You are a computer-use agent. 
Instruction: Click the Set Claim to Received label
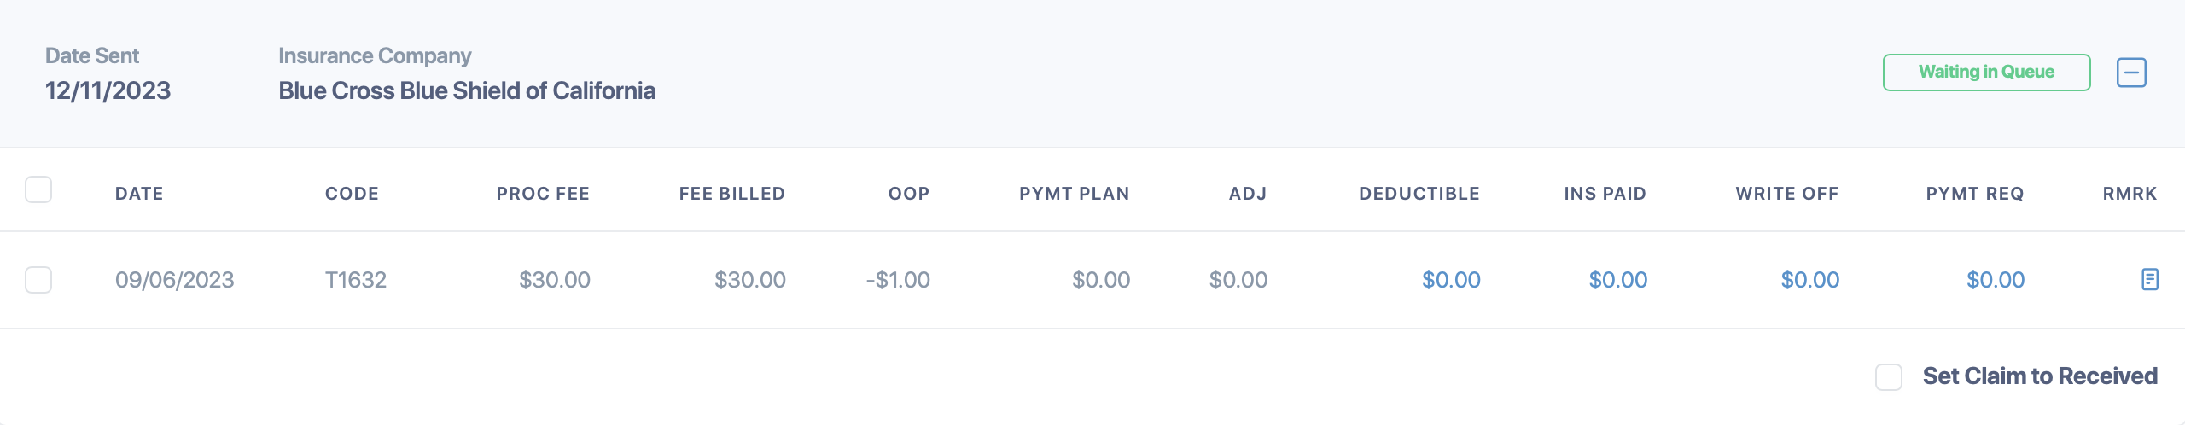[x=2040, y=376]
